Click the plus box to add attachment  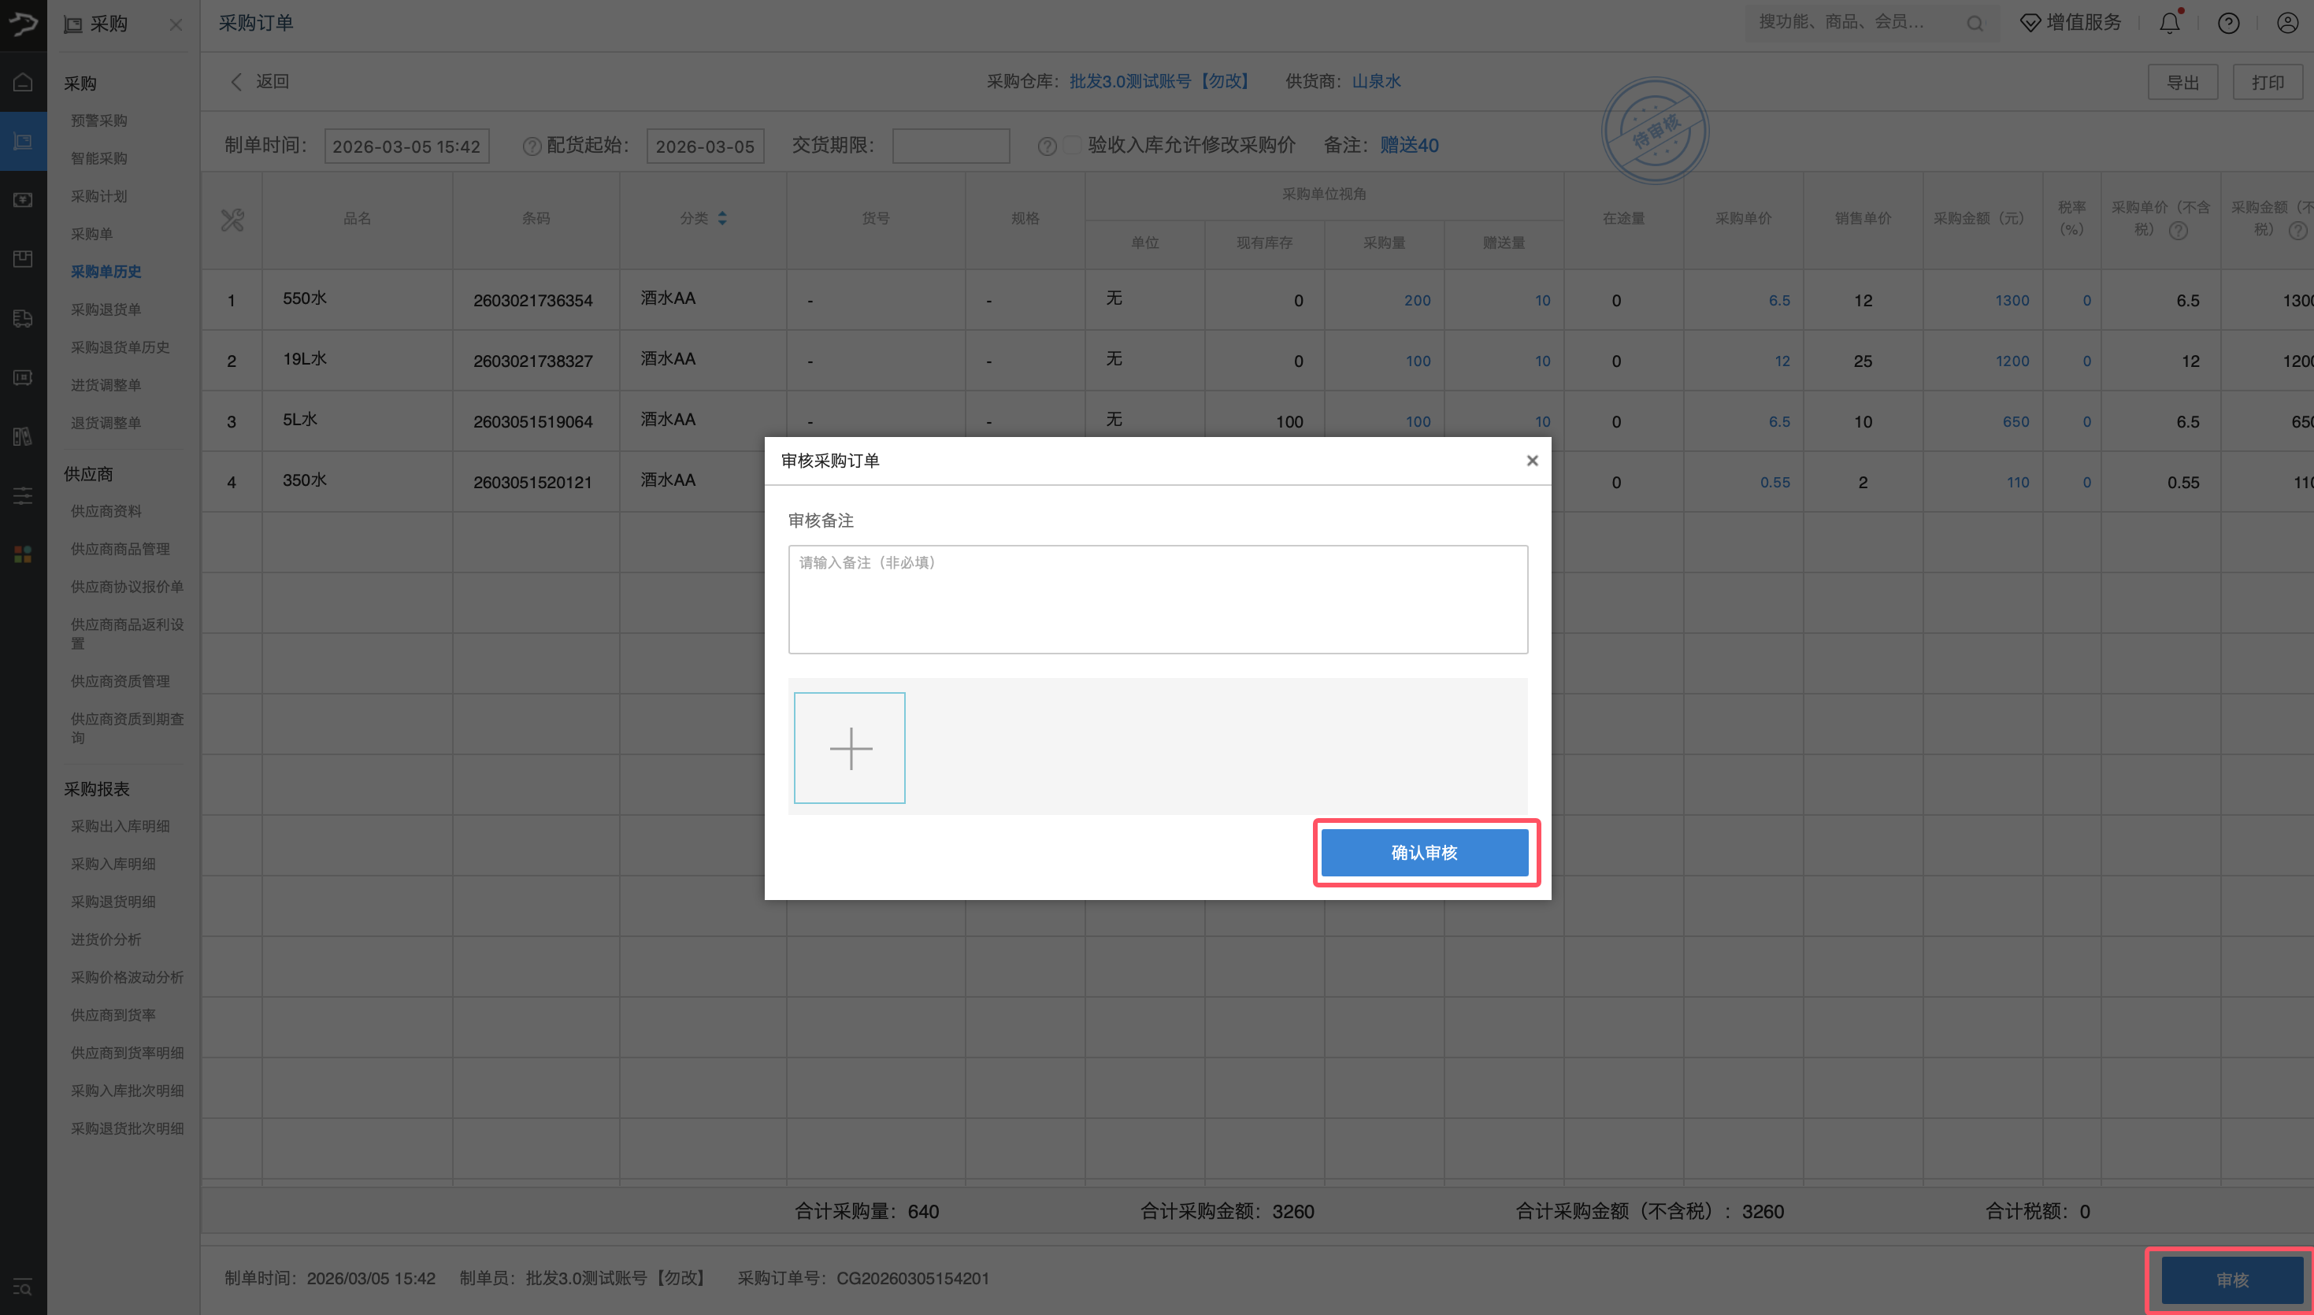(x=849, y=748)
